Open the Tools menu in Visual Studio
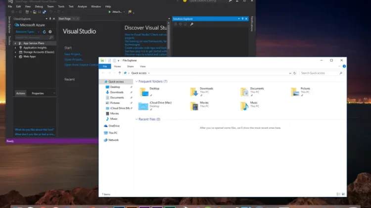The width and height of the screenshot is (371, 208). 61,6
